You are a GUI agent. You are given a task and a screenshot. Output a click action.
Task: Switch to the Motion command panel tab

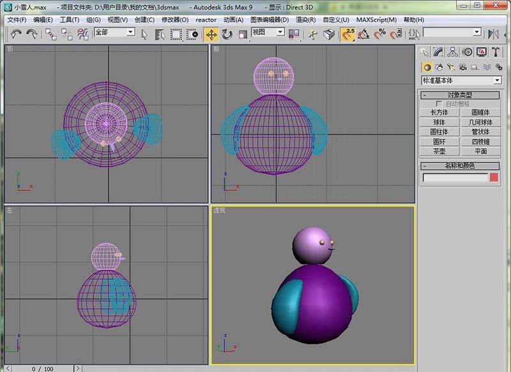click(x=467, y=52)
